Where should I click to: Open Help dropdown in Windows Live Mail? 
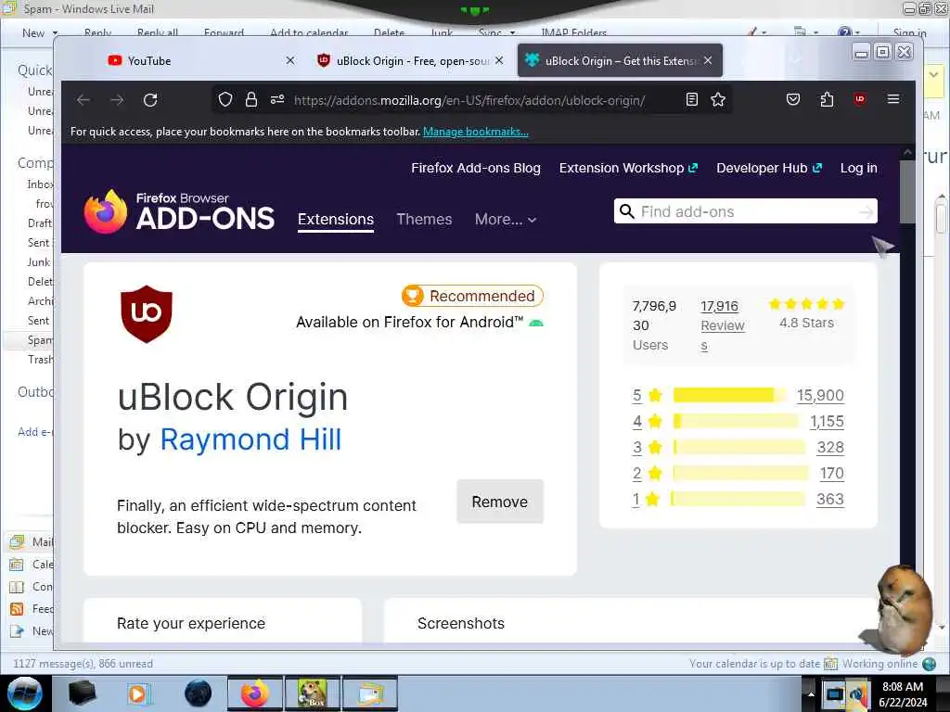point(848,32)
